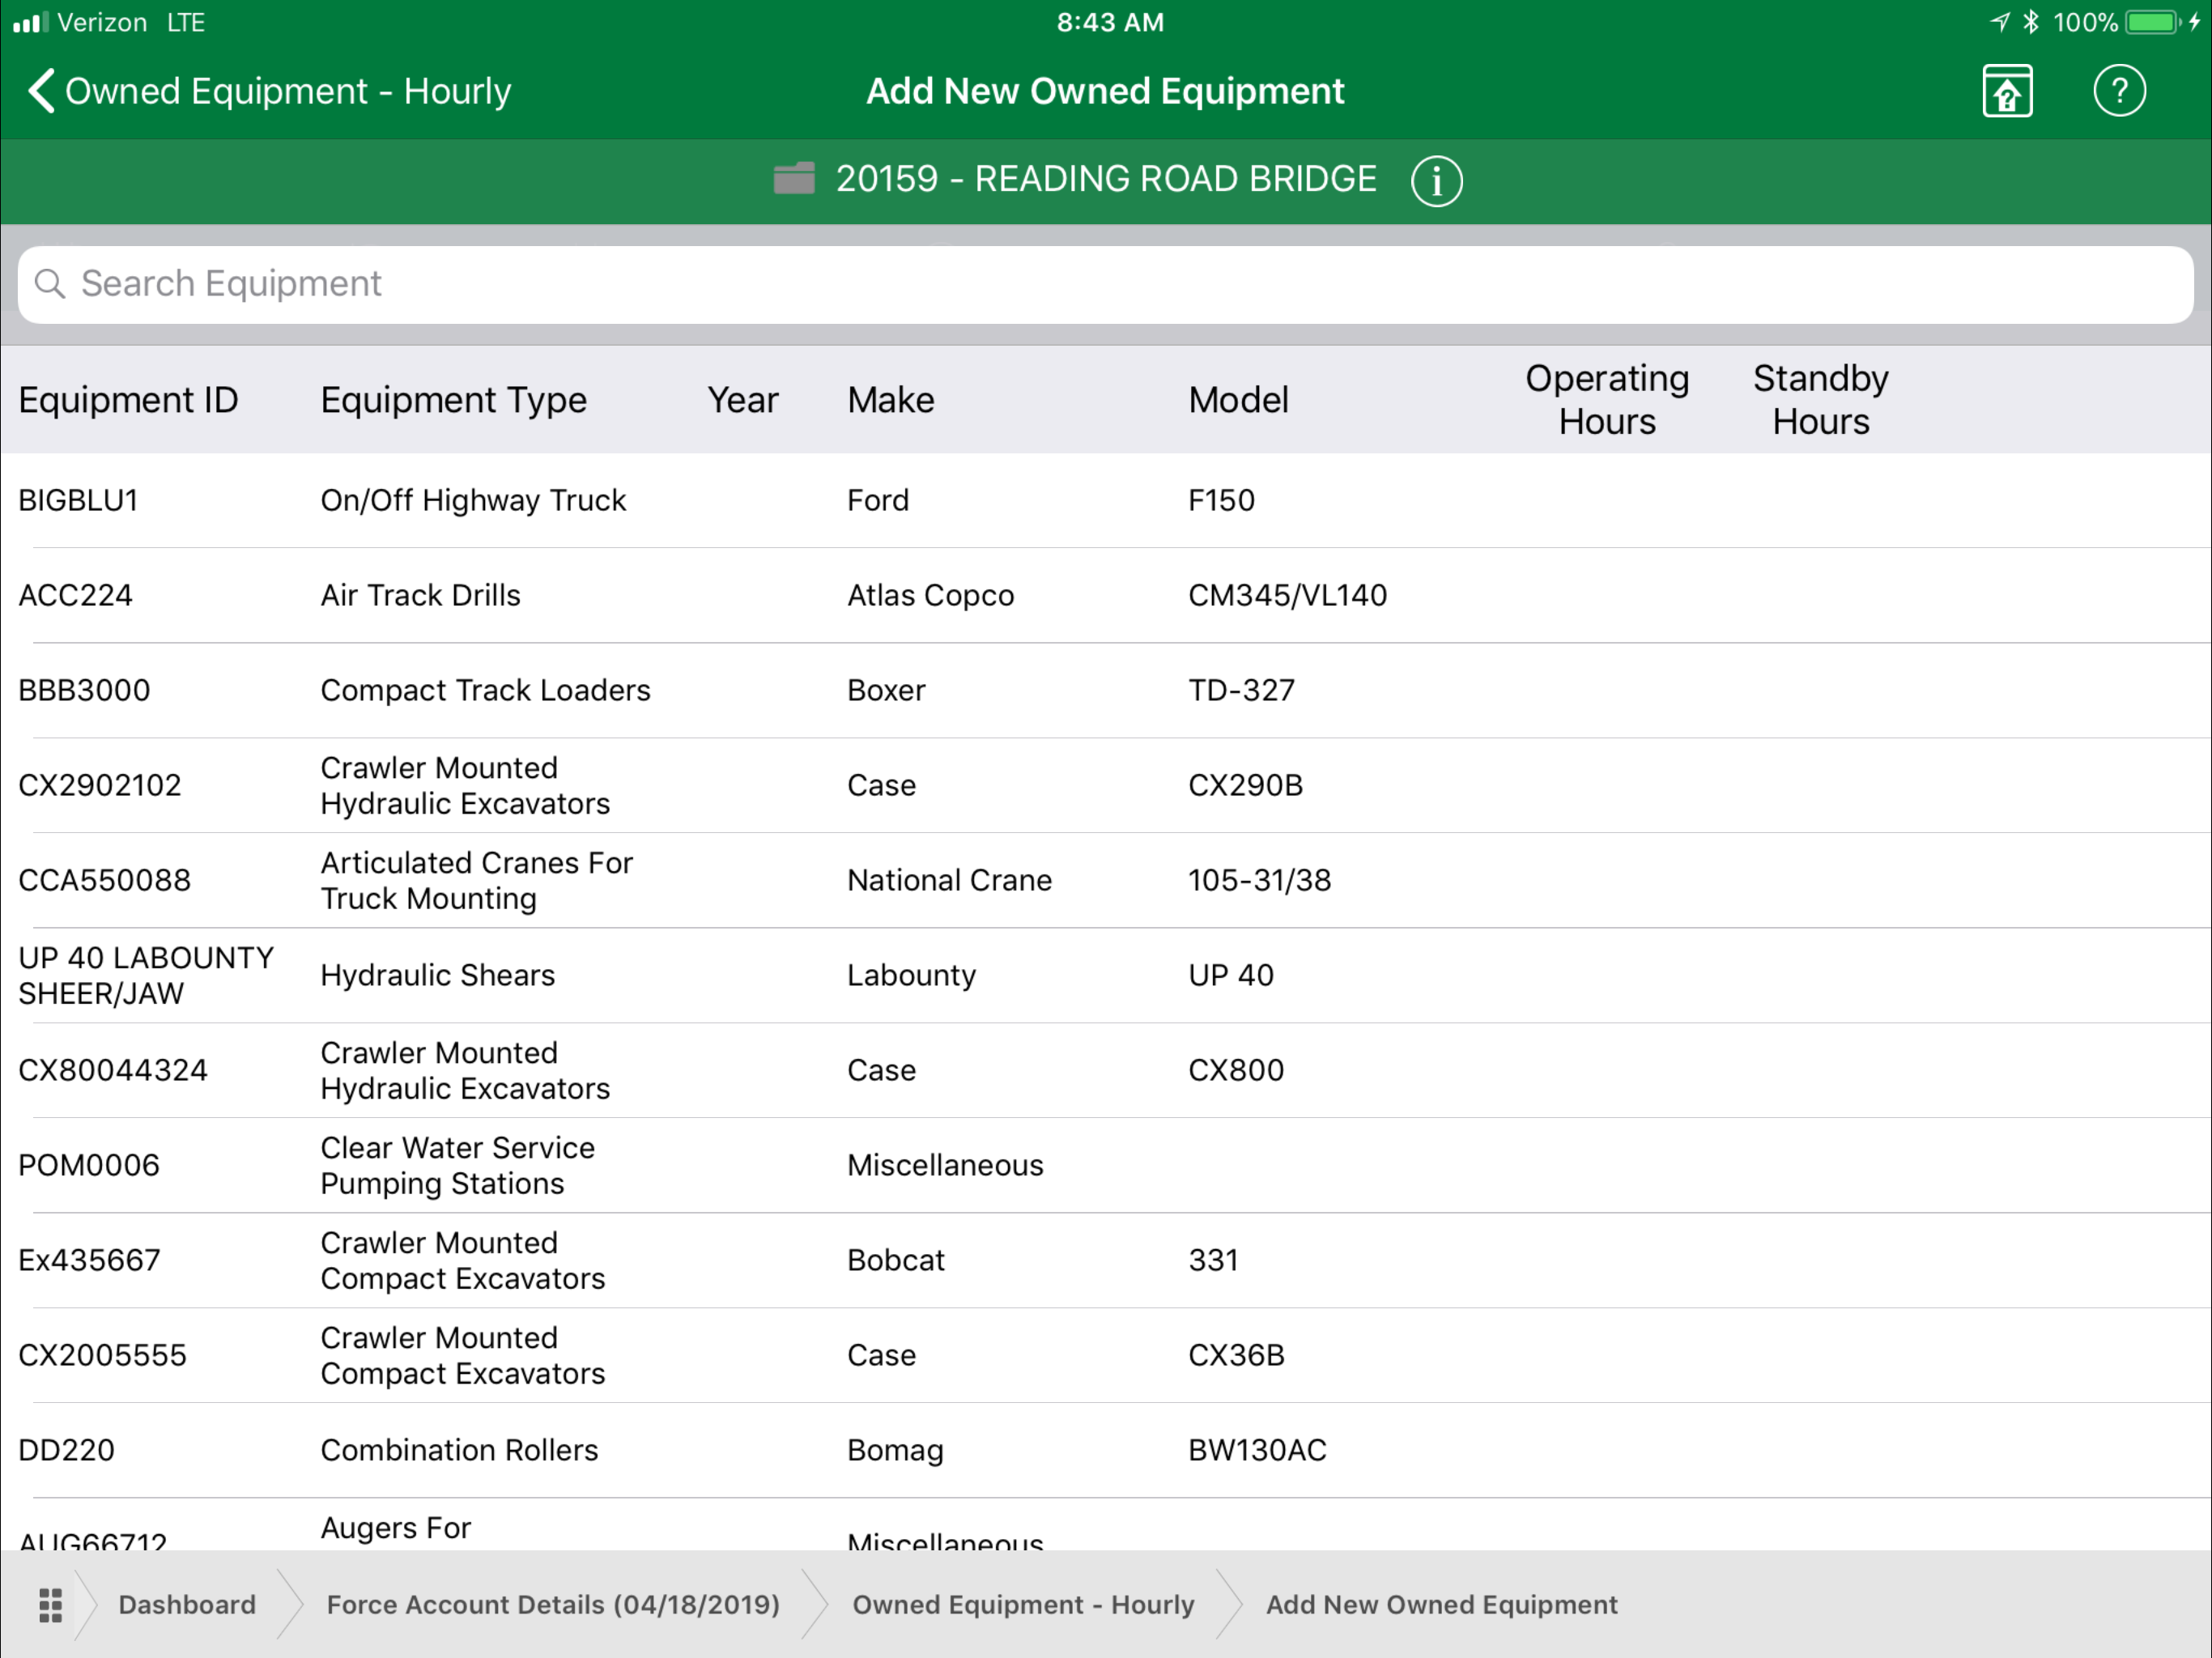Select equipment BBB3000
The image size is (2212, 1658).
pos(1105,690)
